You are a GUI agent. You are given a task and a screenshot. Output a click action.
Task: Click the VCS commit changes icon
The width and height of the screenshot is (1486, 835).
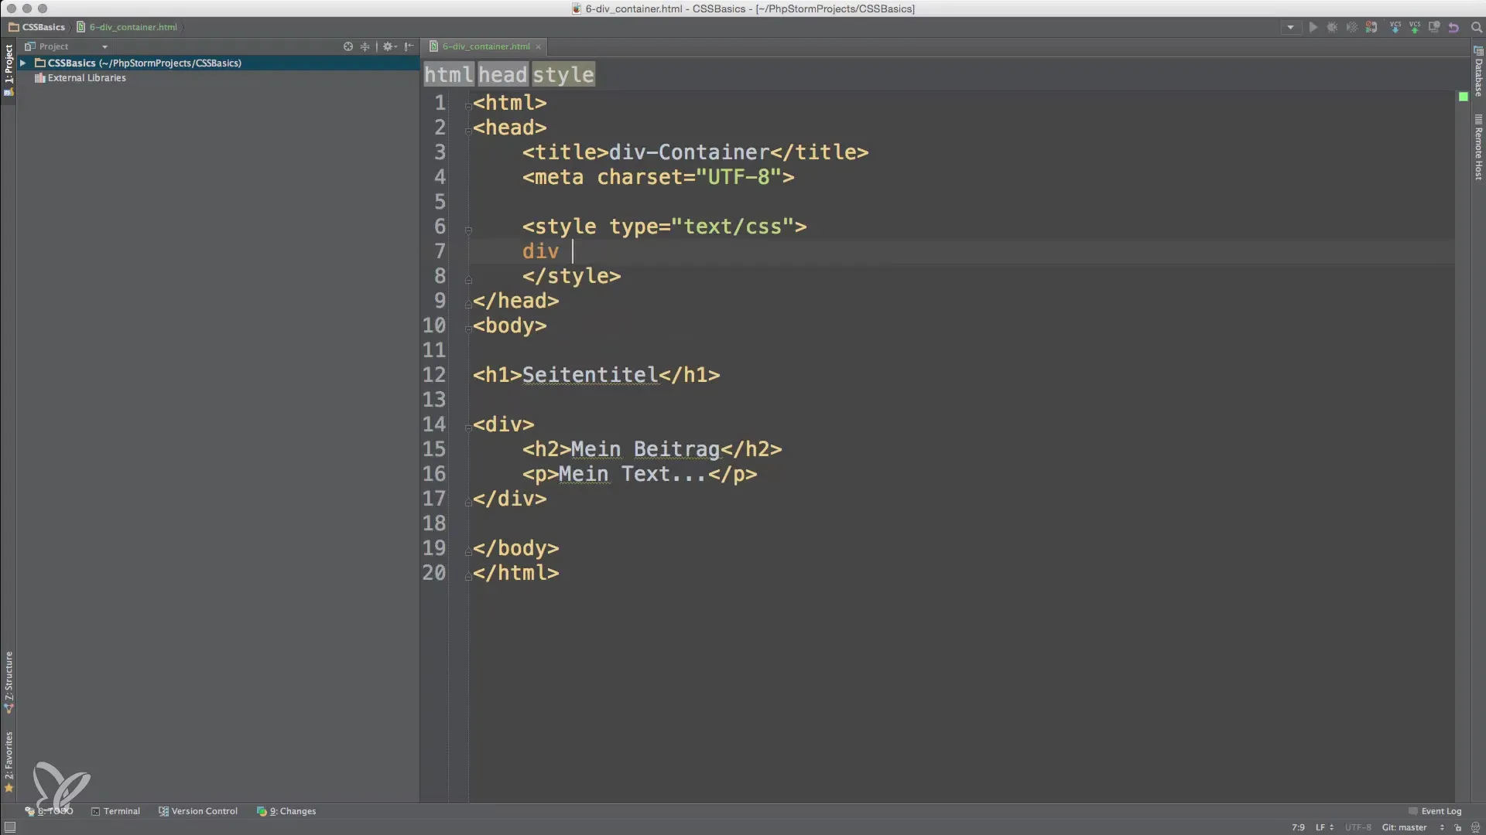[x=1414, y=27]
